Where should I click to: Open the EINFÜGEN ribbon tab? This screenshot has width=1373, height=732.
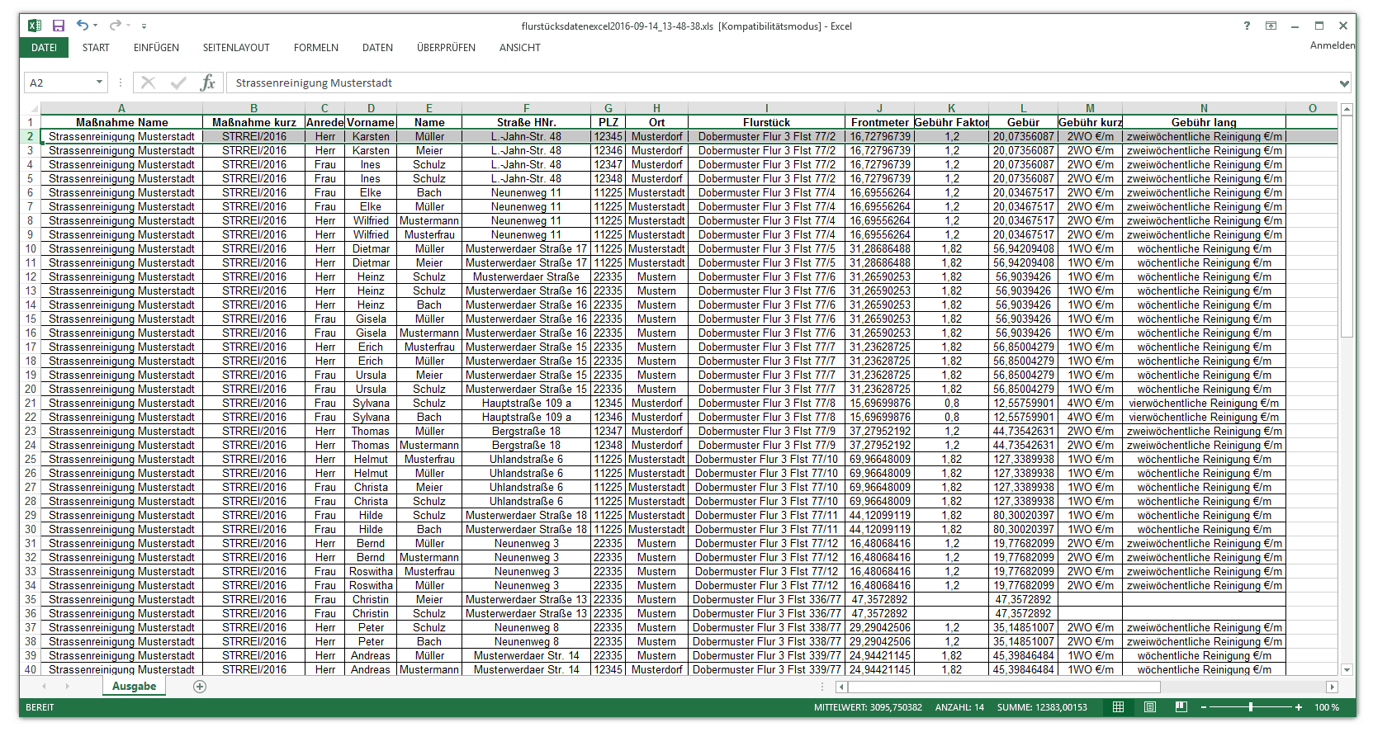[x=156, y=48]
